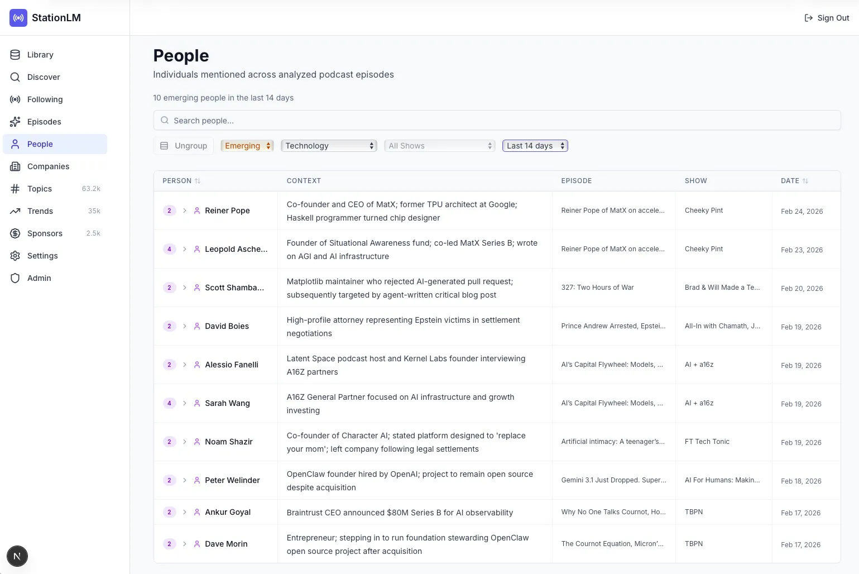This screenshot has width=859, height=574.
Task: Change the Last 14 days filter
Action: point(534,145)
